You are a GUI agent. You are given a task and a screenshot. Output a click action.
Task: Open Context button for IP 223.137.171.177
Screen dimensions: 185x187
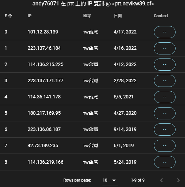point(165,81)
